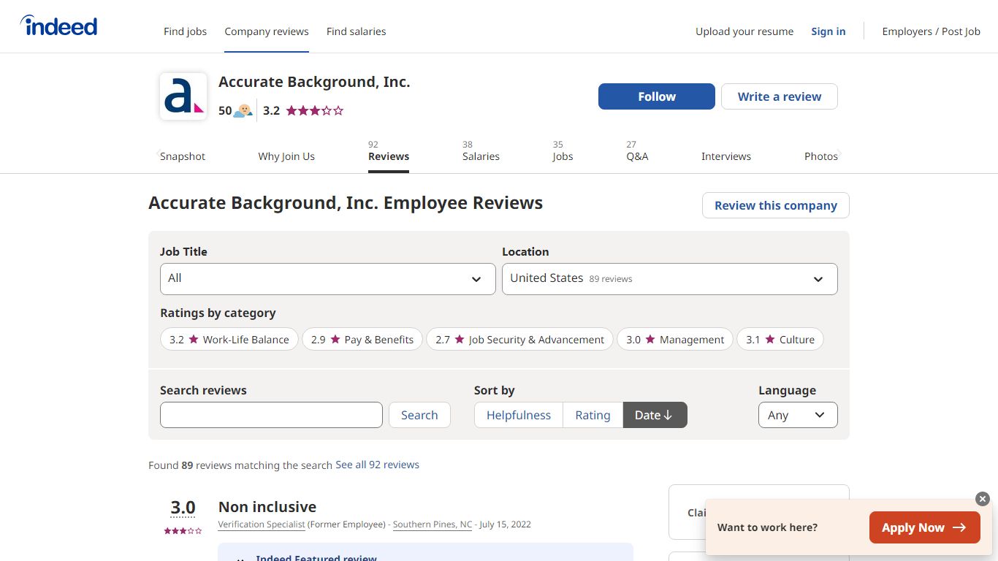Sort reviews by Date
The height and width of the screenshot is (561, 998).
[x=655, y=415]
